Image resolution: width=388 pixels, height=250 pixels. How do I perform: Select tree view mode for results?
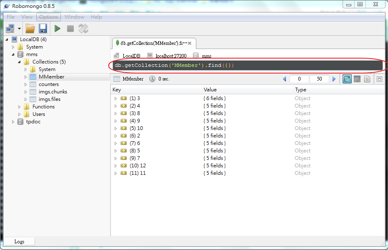(347, 79)
